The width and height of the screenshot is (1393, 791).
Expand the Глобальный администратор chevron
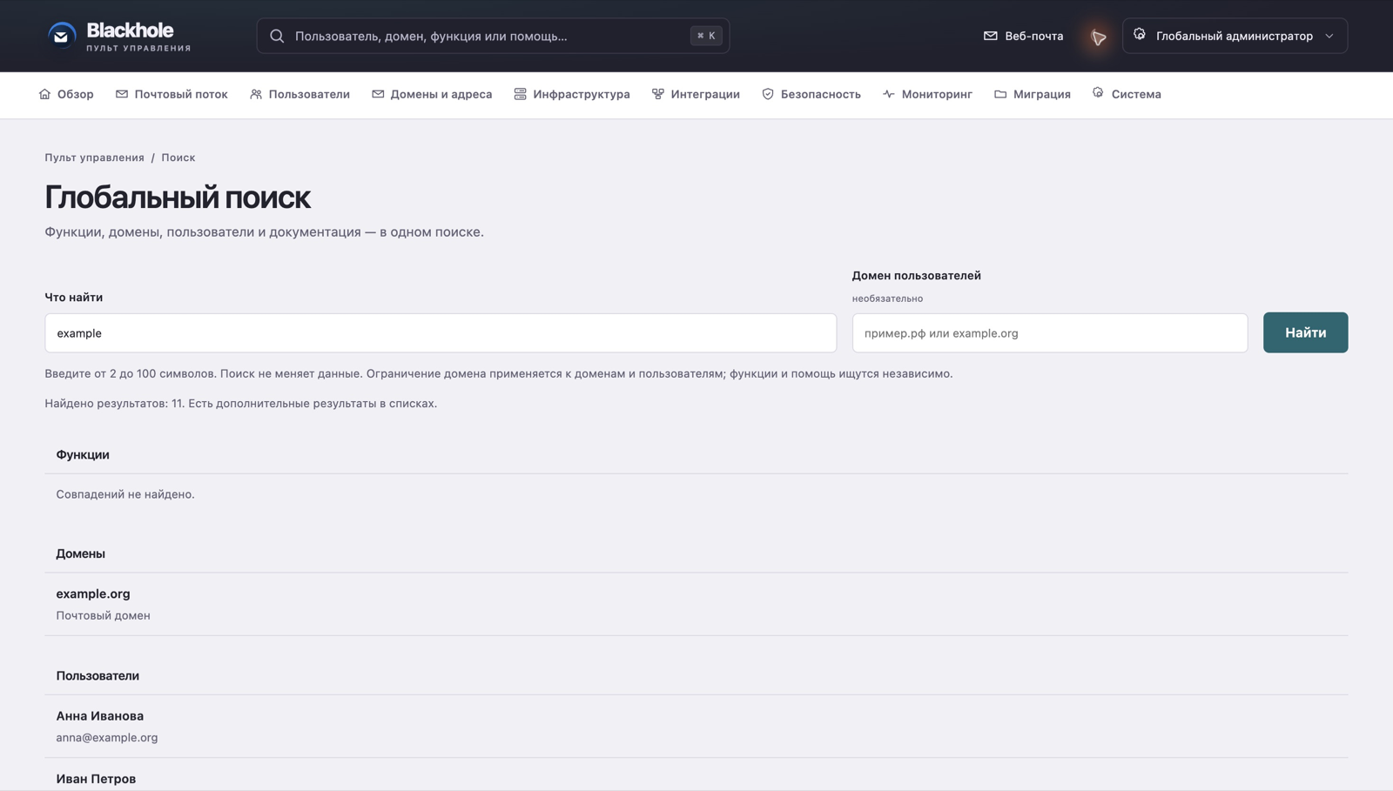tap(1329, 36)
